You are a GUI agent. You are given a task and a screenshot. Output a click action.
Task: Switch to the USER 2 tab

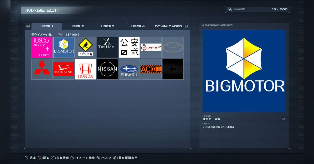point(77,26)
